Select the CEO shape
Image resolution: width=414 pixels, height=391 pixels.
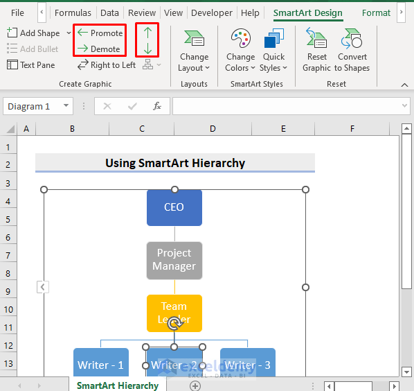click(x=174, y=207)
